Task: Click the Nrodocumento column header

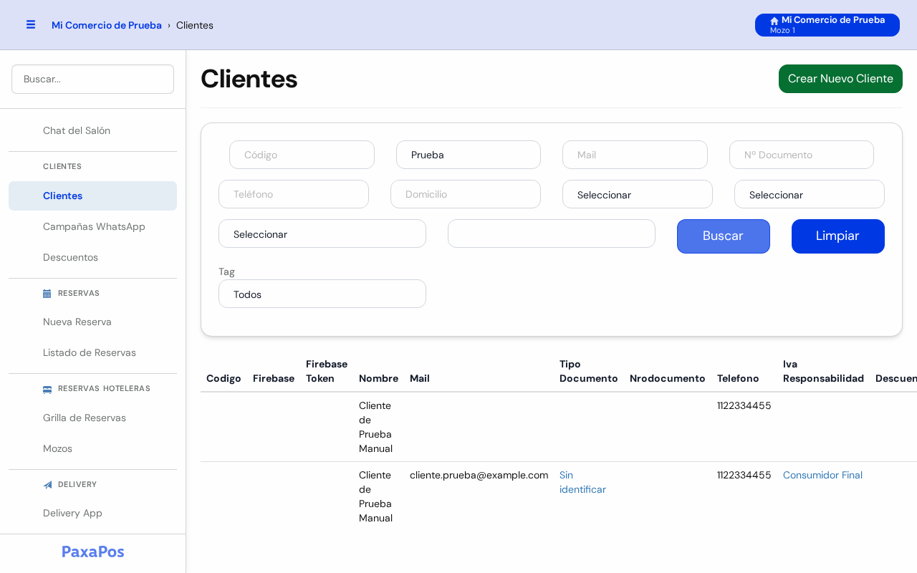Action: pyautogui.click(x=668, y=378)
